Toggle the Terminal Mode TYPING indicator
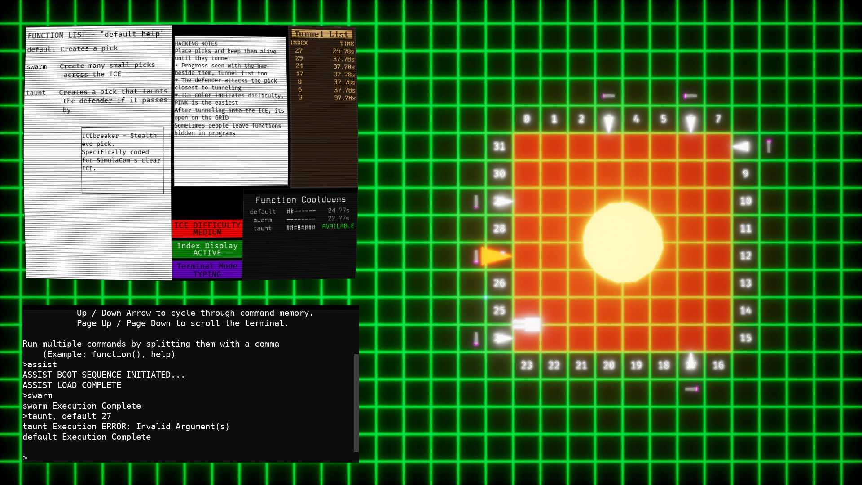 [207, 270]
